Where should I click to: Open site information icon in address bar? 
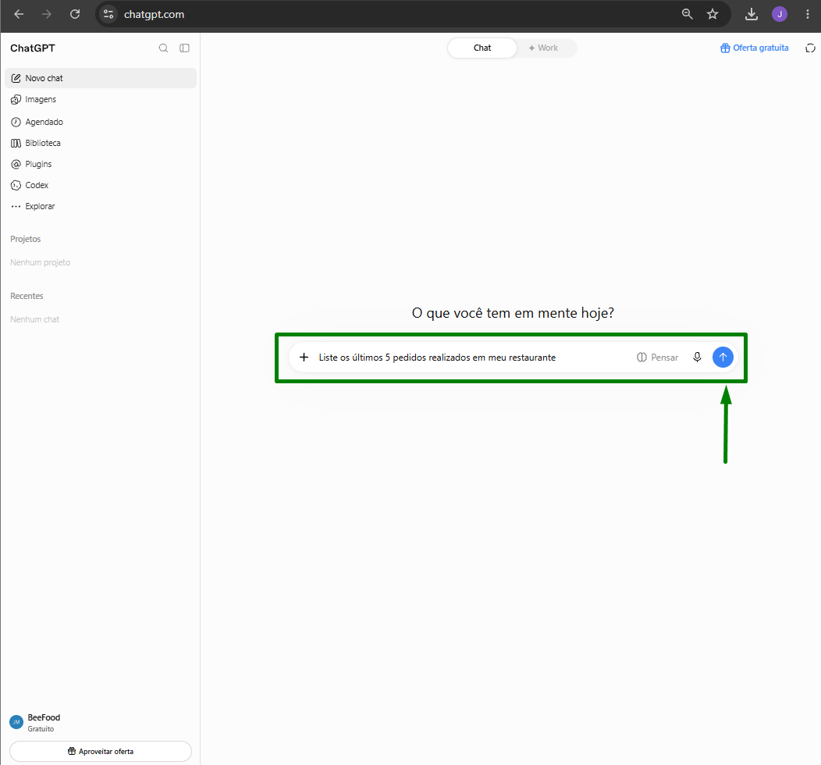click(x=108, y=14)
